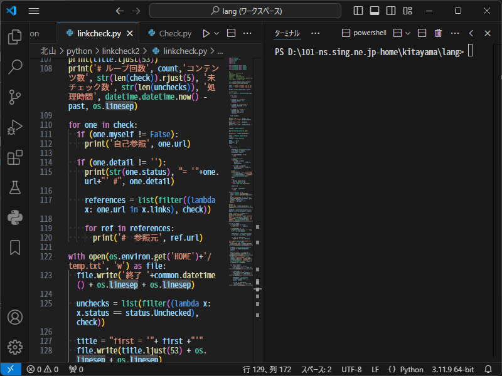Screen dimensions: 502x376
Task: Open the Source Control view
Action: point(14,97)
